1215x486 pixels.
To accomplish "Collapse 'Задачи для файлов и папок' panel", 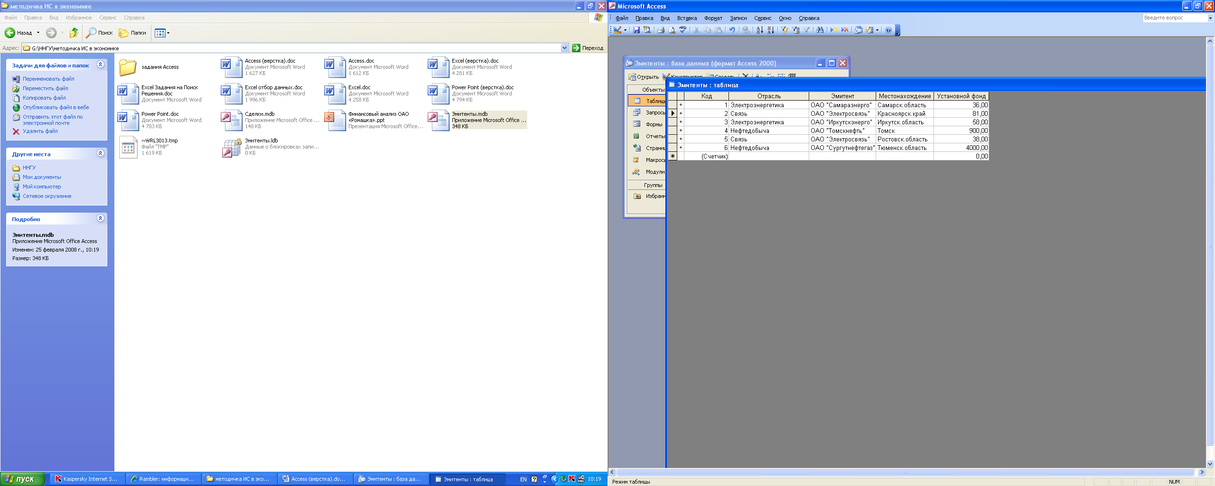I will [100, 65].
